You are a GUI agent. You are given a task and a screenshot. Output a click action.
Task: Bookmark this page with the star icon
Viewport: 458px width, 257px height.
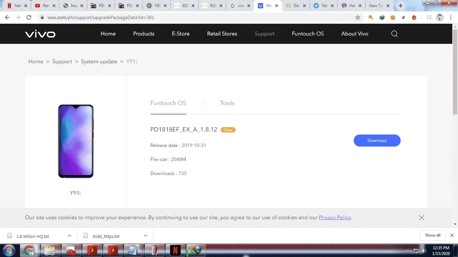pos(358,17)
